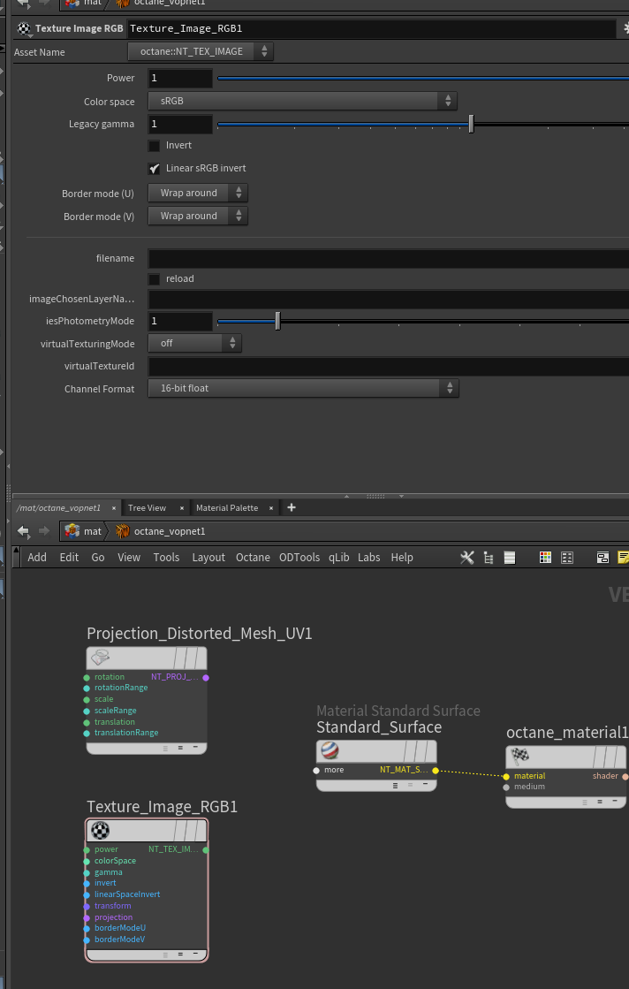Open the Add menu
The width and height of the screenshot is (629, 989).
(x=37, y=558)
